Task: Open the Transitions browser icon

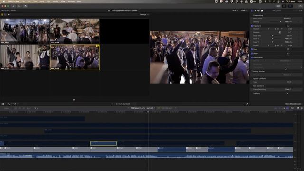Action: click(302, 108)
